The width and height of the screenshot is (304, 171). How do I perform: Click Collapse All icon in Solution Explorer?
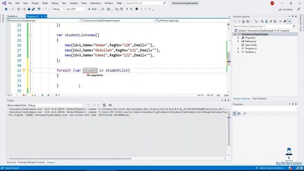(271, 21)
